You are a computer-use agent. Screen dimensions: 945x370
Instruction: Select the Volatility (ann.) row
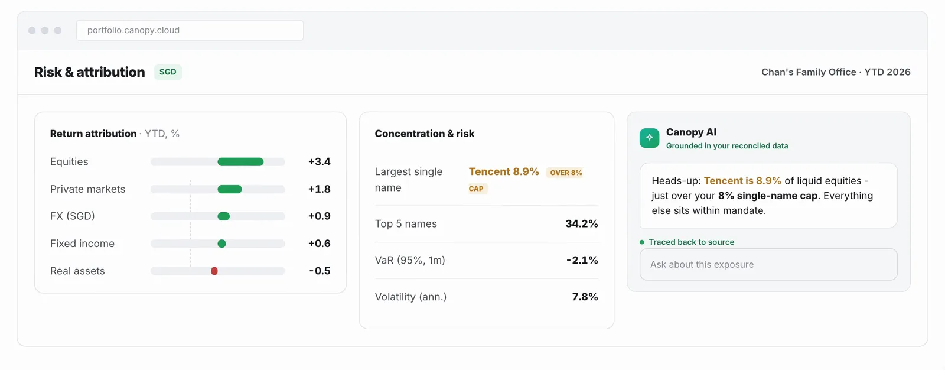[487, 297]
